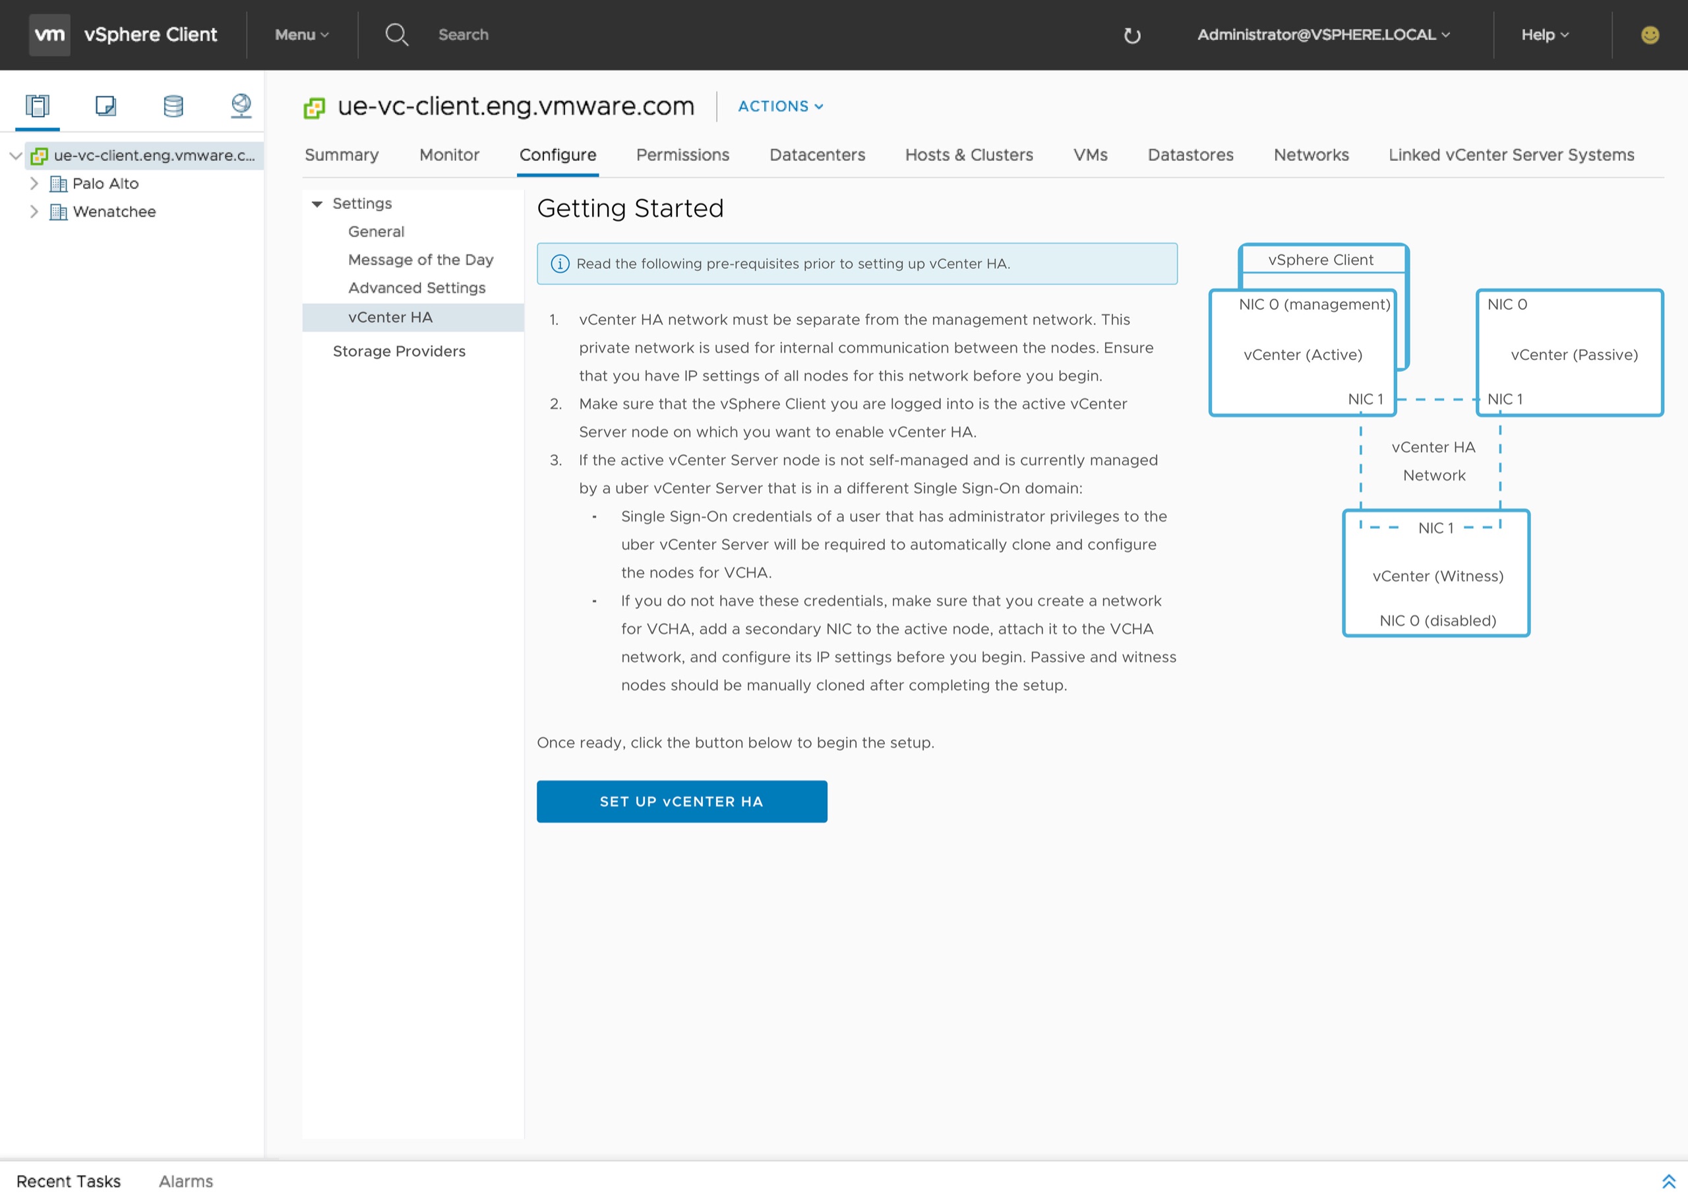Click the vCenter (Active) diagram label
This screenshot has height=1200, width=1688.
1303,355
